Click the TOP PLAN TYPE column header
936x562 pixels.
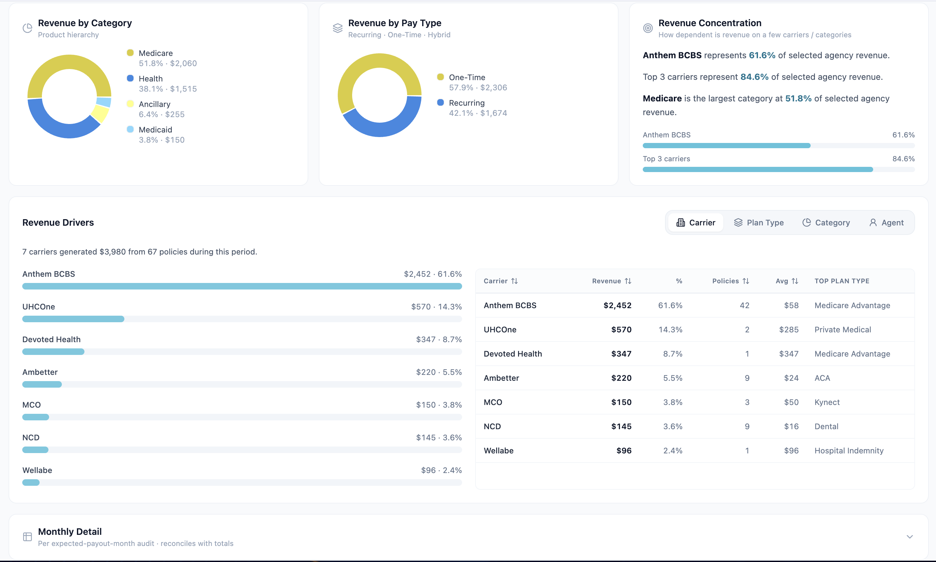click(x=842, y=281)
